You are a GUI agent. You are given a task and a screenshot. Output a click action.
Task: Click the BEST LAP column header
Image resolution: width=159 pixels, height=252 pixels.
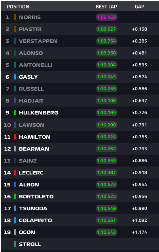pyautogui.click(x=106, y=7)
